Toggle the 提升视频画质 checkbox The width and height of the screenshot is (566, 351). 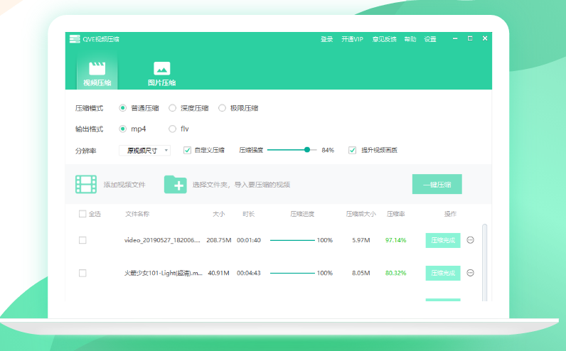point(352,150)
